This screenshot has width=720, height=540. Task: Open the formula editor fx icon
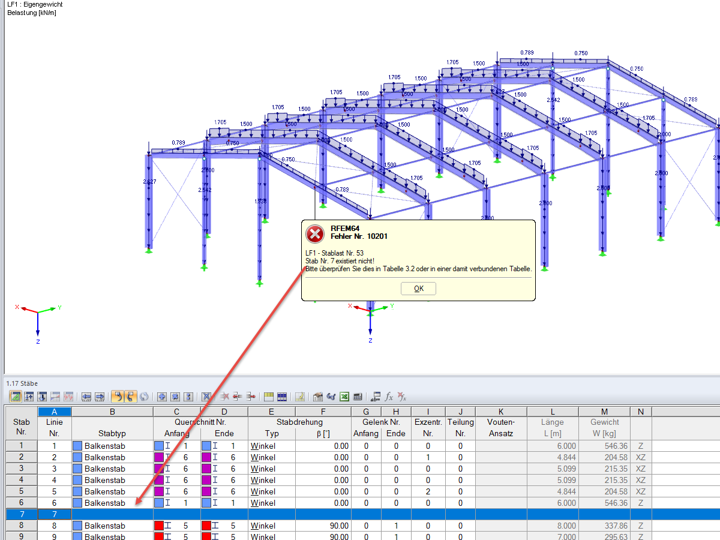click(x=389, y=397)
